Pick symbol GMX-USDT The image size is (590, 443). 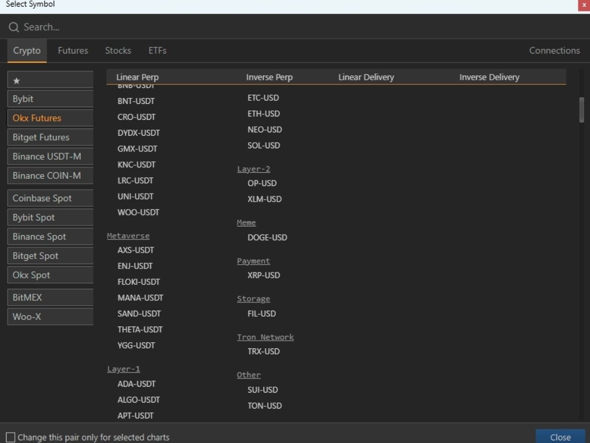coord(137,149)
